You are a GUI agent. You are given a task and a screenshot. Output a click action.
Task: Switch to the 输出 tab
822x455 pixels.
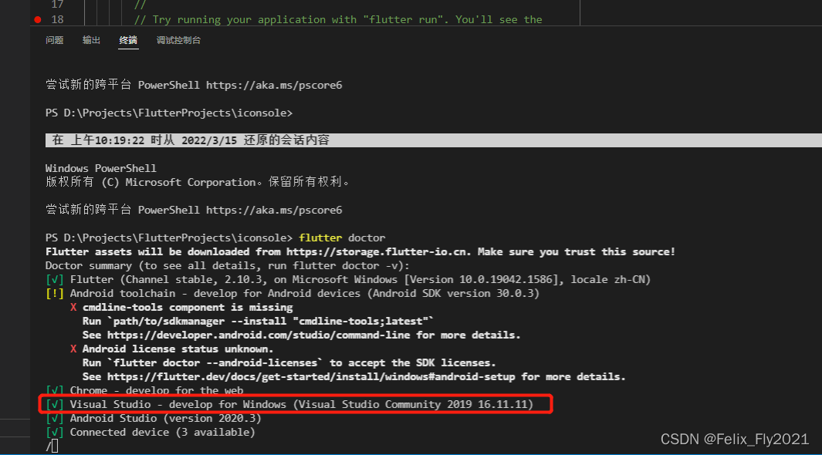(91, 40)
